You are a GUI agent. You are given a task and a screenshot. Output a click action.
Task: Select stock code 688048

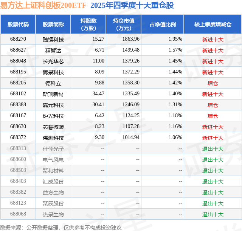18,61
